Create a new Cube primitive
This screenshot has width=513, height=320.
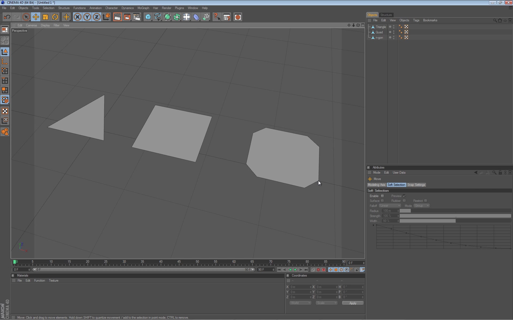point(148,17)
